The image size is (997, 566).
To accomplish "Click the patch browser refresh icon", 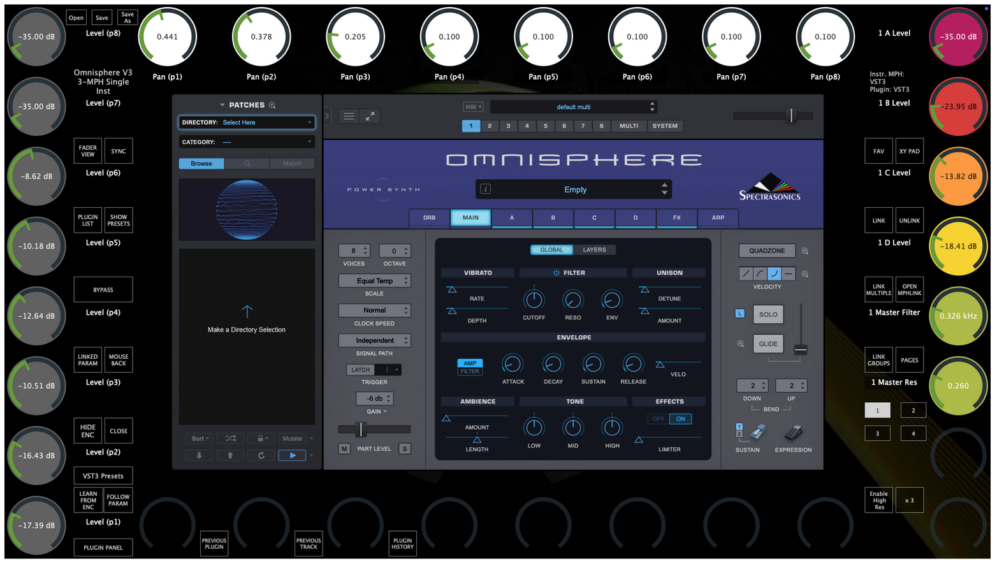I will 261,455.
